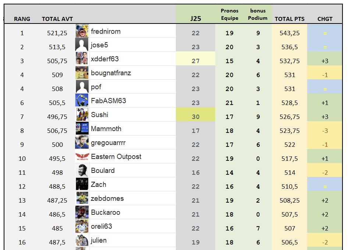Open the gregouarrrr username link
The image size is (348, 250).
(x=108, y=143)
